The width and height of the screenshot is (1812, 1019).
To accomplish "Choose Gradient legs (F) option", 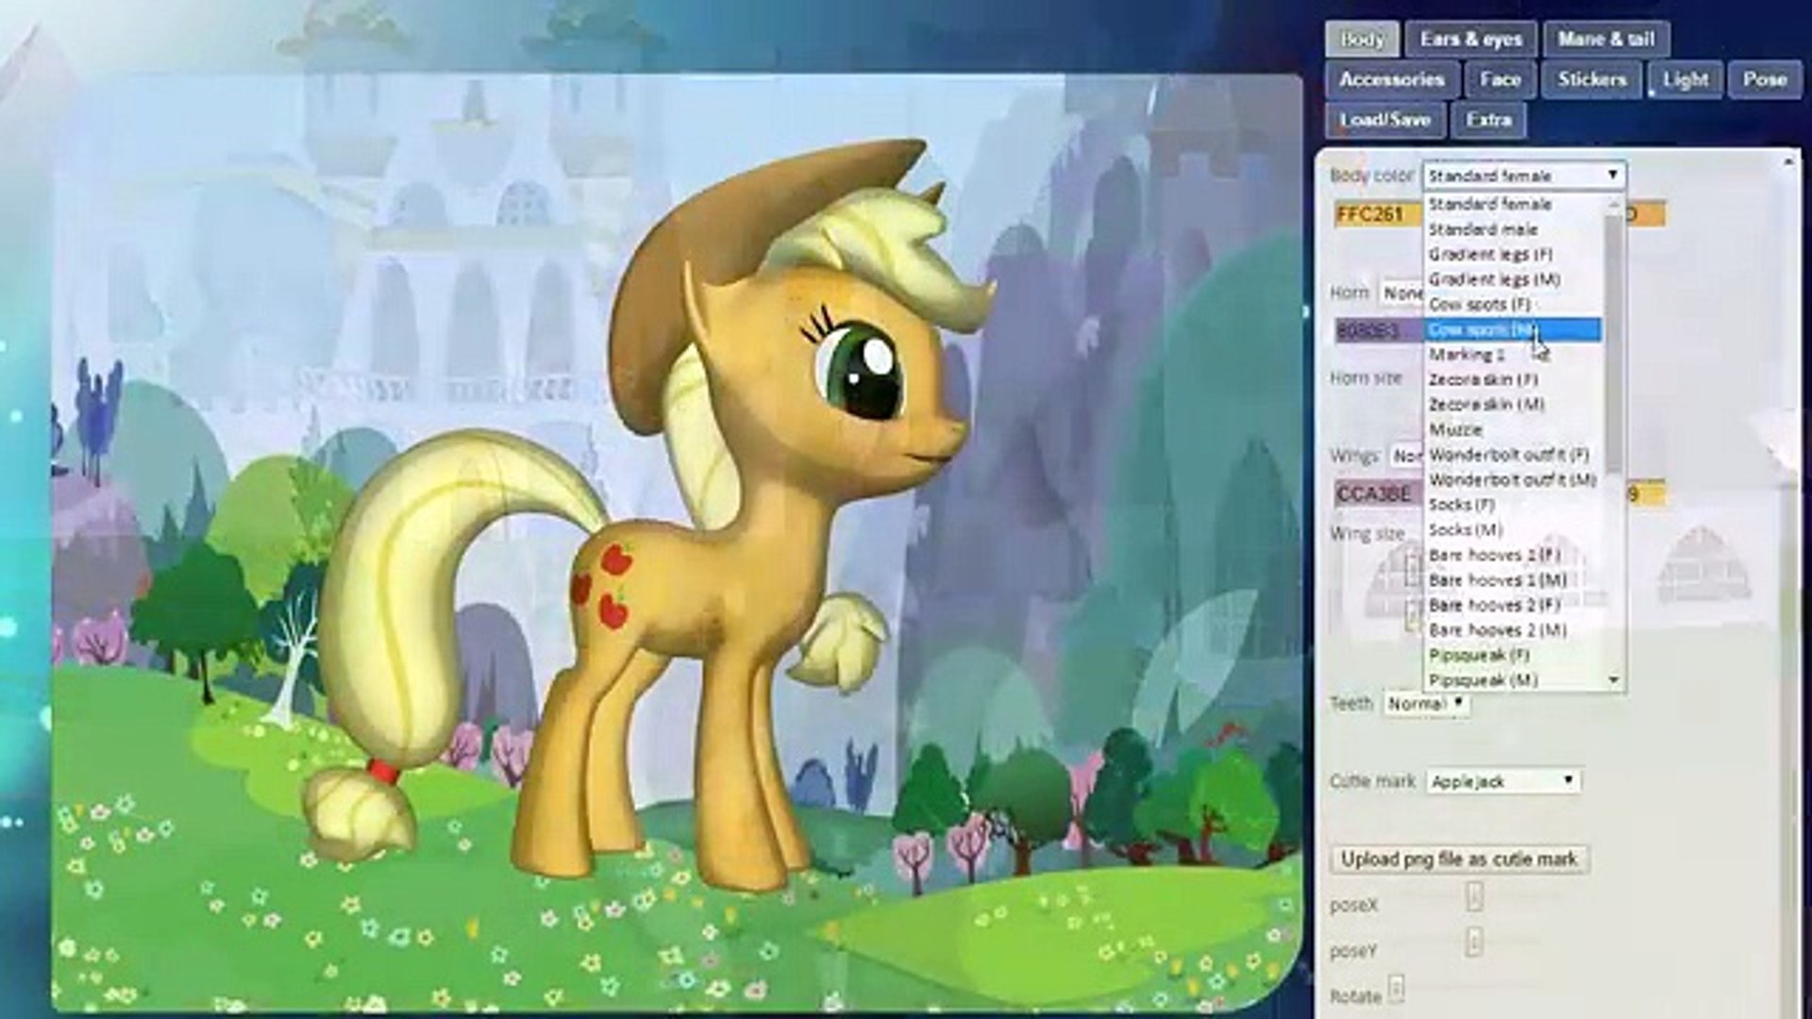I will (1490, 255).
